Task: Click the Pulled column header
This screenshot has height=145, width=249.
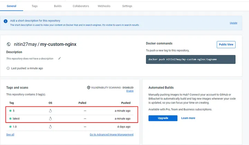Action: (82, 103)
